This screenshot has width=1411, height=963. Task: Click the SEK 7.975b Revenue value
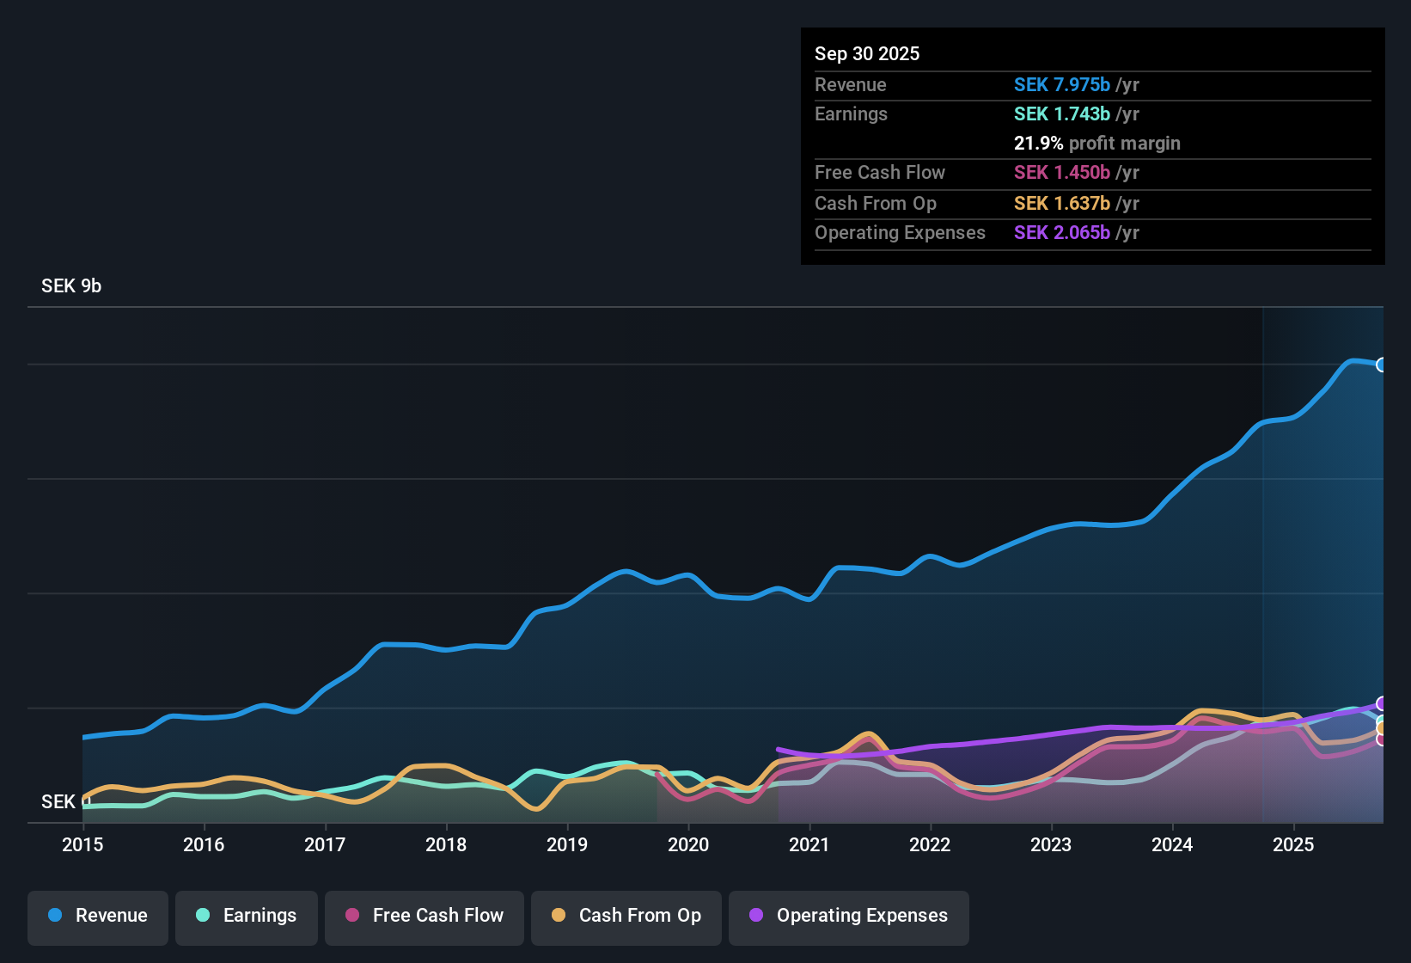pyautogui.click(x=1063, y=84)
